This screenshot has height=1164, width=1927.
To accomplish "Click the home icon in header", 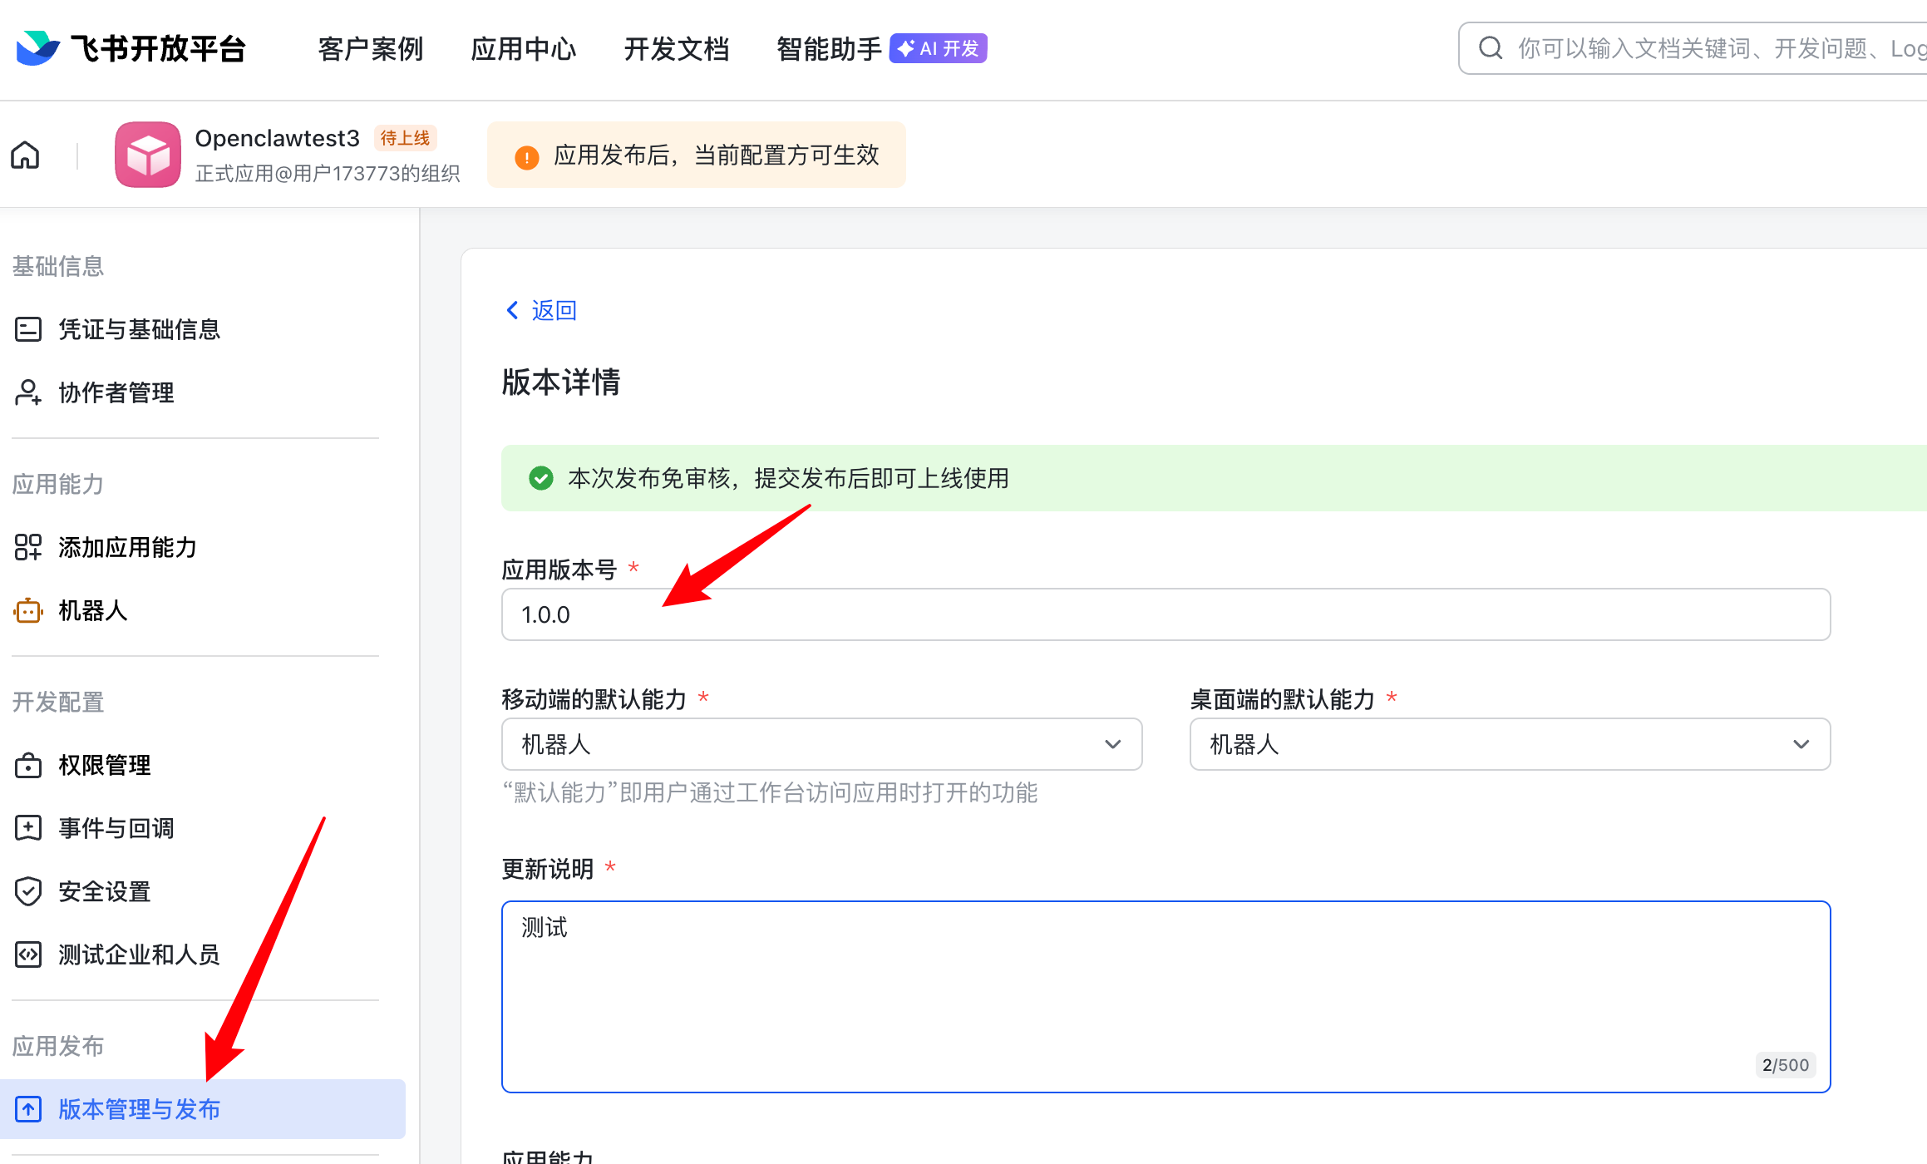I will [25, 155].
